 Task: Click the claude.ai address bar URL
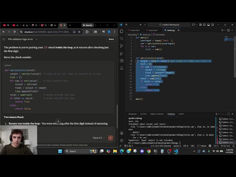[x=47, y=32]
